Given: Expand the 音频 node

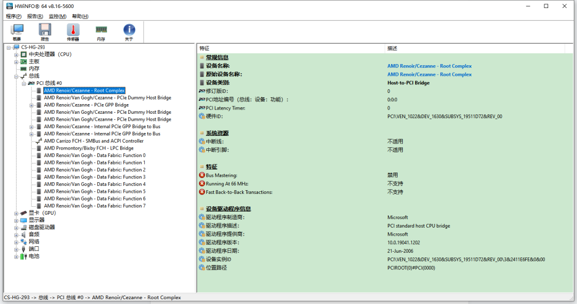Looking at the screenshot, I should (x=16, y=235).
